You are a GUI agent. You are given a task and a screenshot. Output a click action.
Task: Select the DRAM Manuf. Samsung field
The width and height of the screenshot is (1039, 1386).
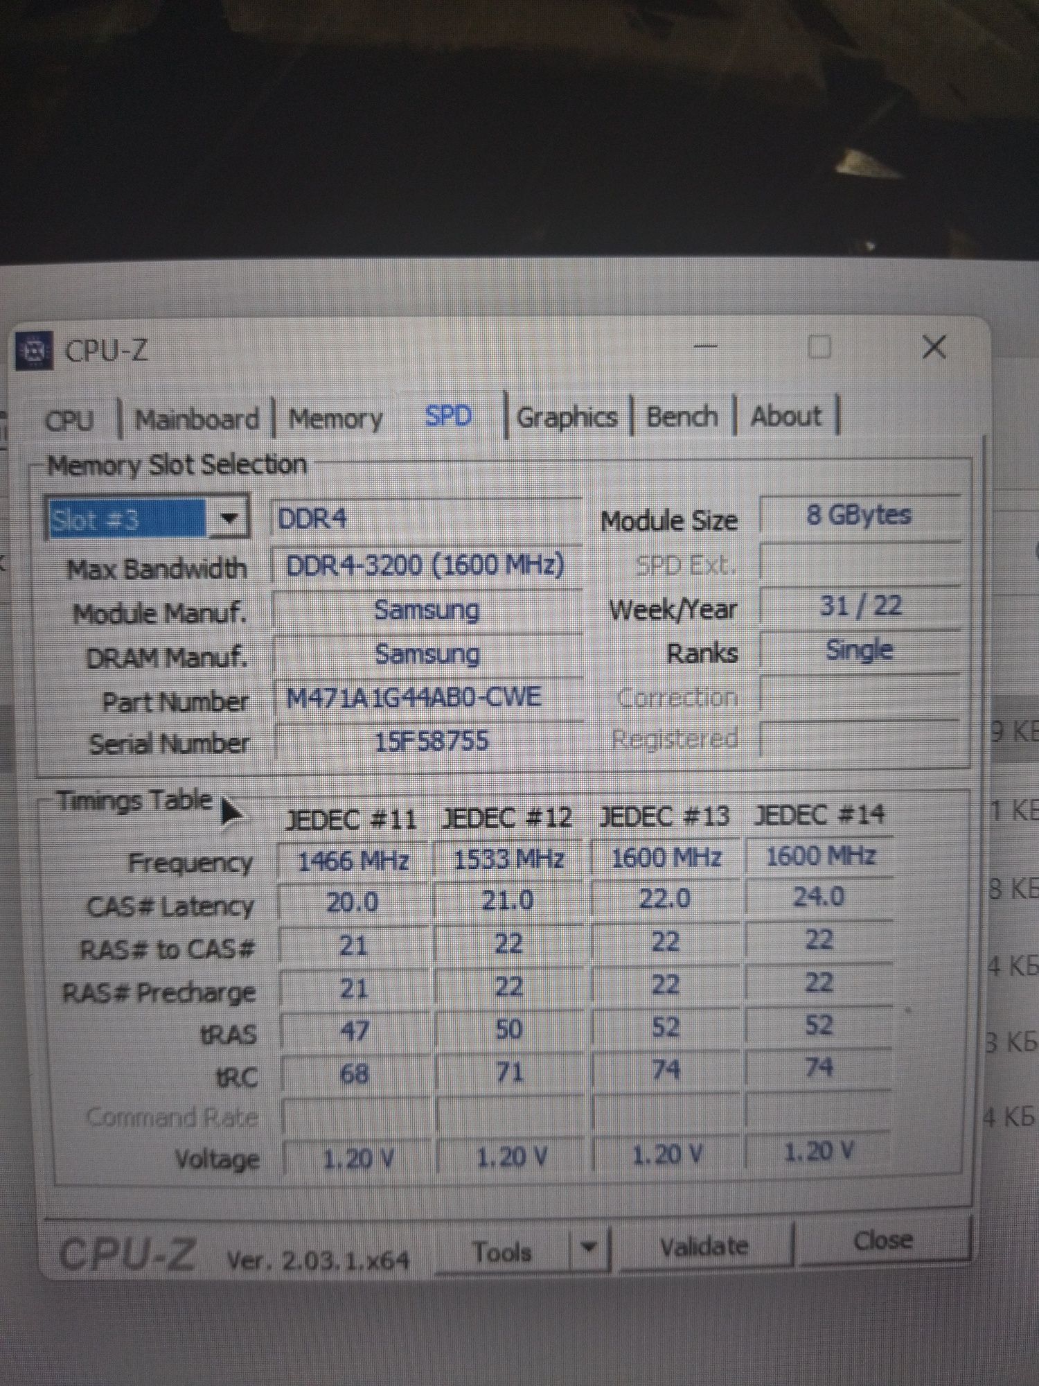(x=427, y=654)
